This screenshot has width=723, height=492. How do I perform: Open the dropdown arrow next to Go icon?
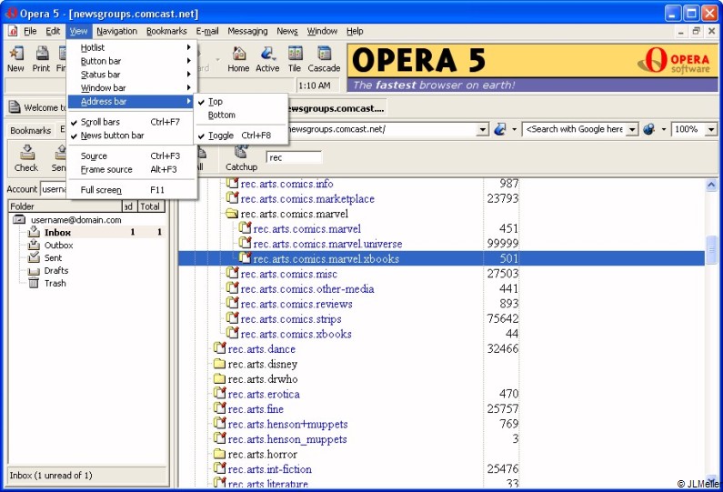514,129
